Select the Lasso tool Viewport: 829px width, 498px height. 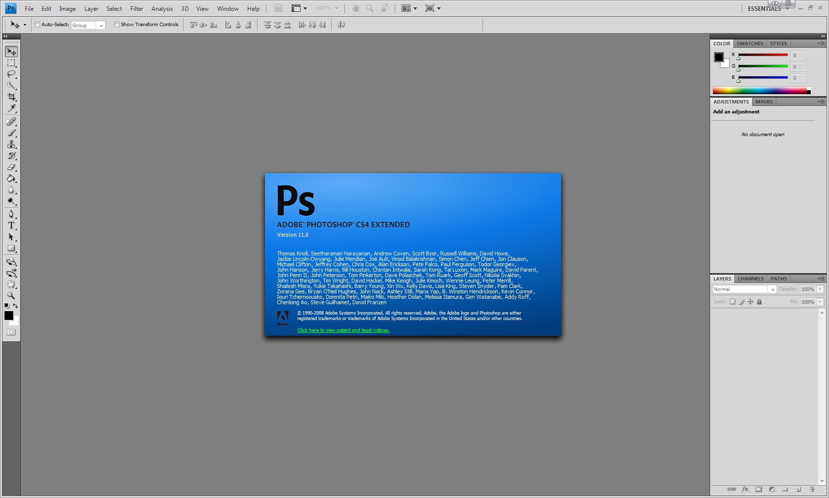pyautogui.click(x=11, y=74)
